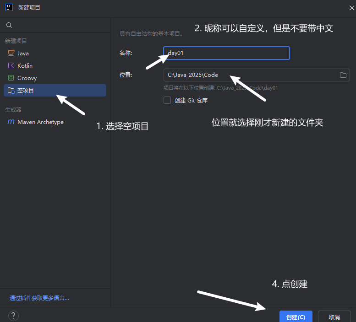Click the 生成器 section header

coord(13,110)
